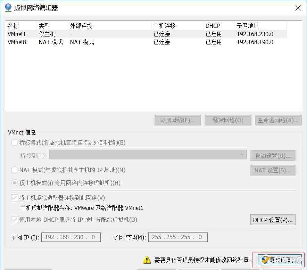Click 移除网络(O) button
The image size is (307, 270).
pyautogui.click(x=228, y=120)
